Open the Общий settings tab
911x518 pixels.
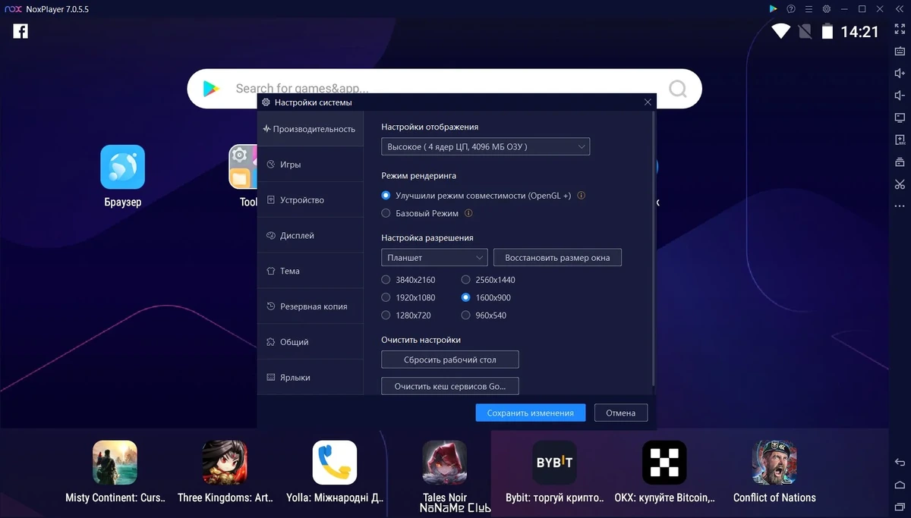pyautogui.click(x=310, y=342)
